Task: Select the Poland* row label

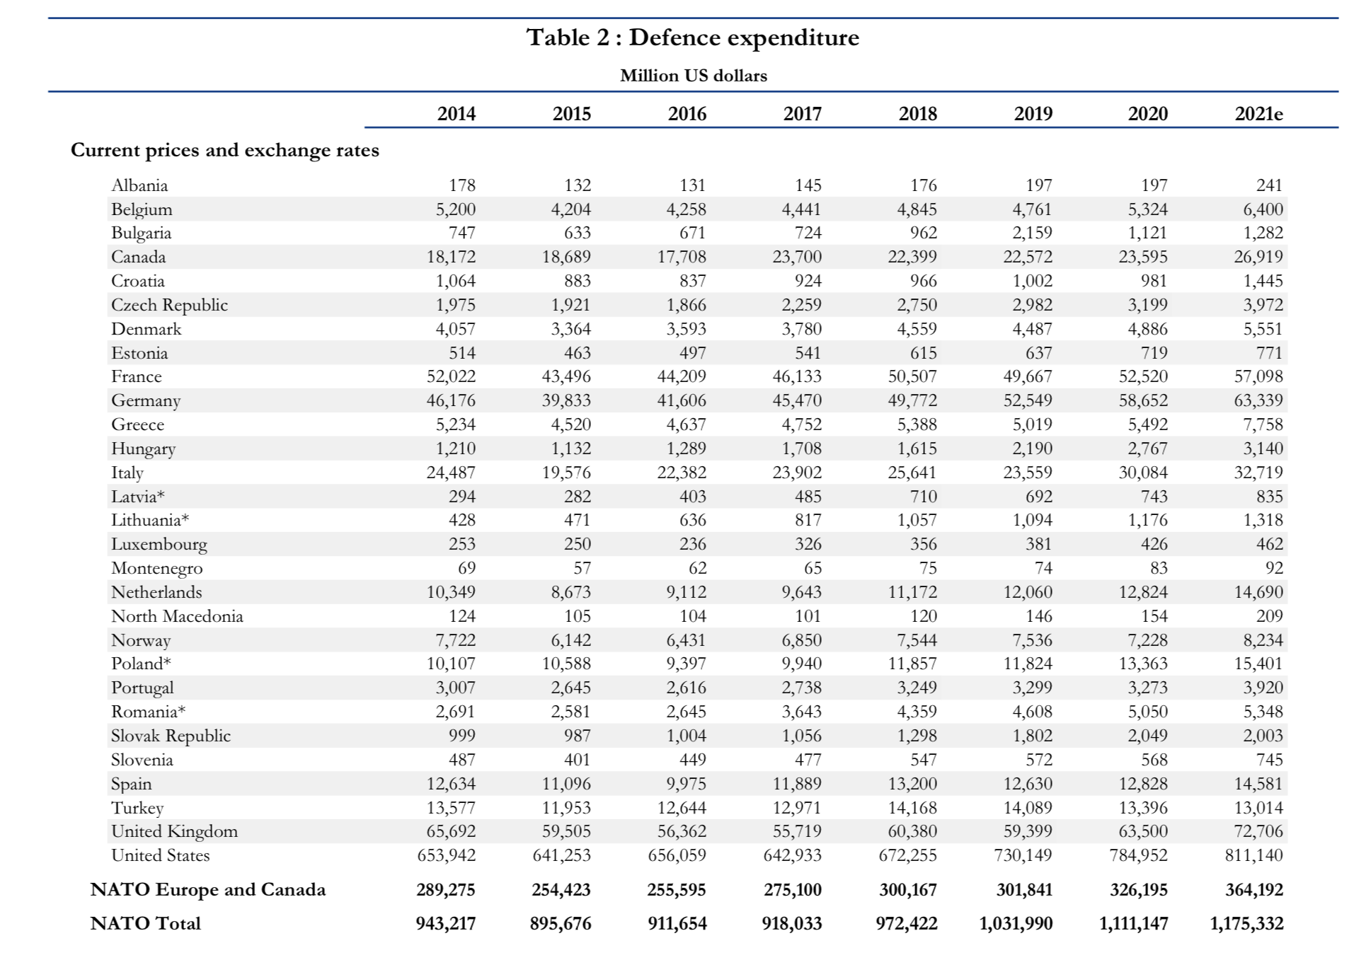Action: [141, 664]
